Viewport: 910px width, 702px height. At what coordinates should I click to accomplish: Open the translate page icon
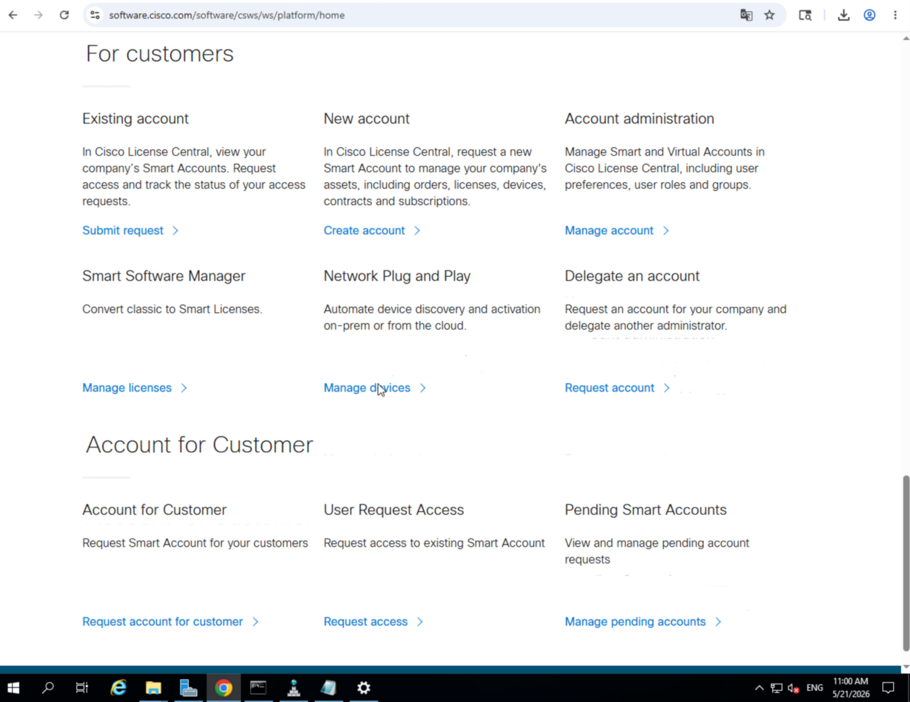[747, 15]
